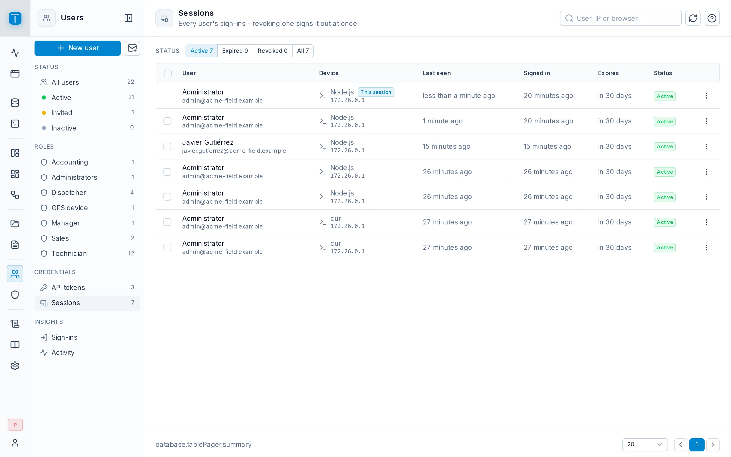Open the document file icon in left rail
Screen dimensions: 731x457
coord(15,244)
